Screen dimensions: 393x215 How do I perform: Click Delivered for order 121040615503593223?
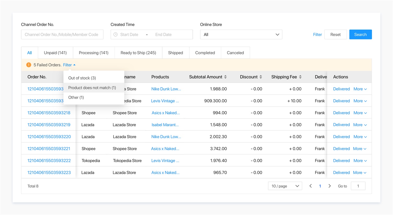[x=341, y=173]
